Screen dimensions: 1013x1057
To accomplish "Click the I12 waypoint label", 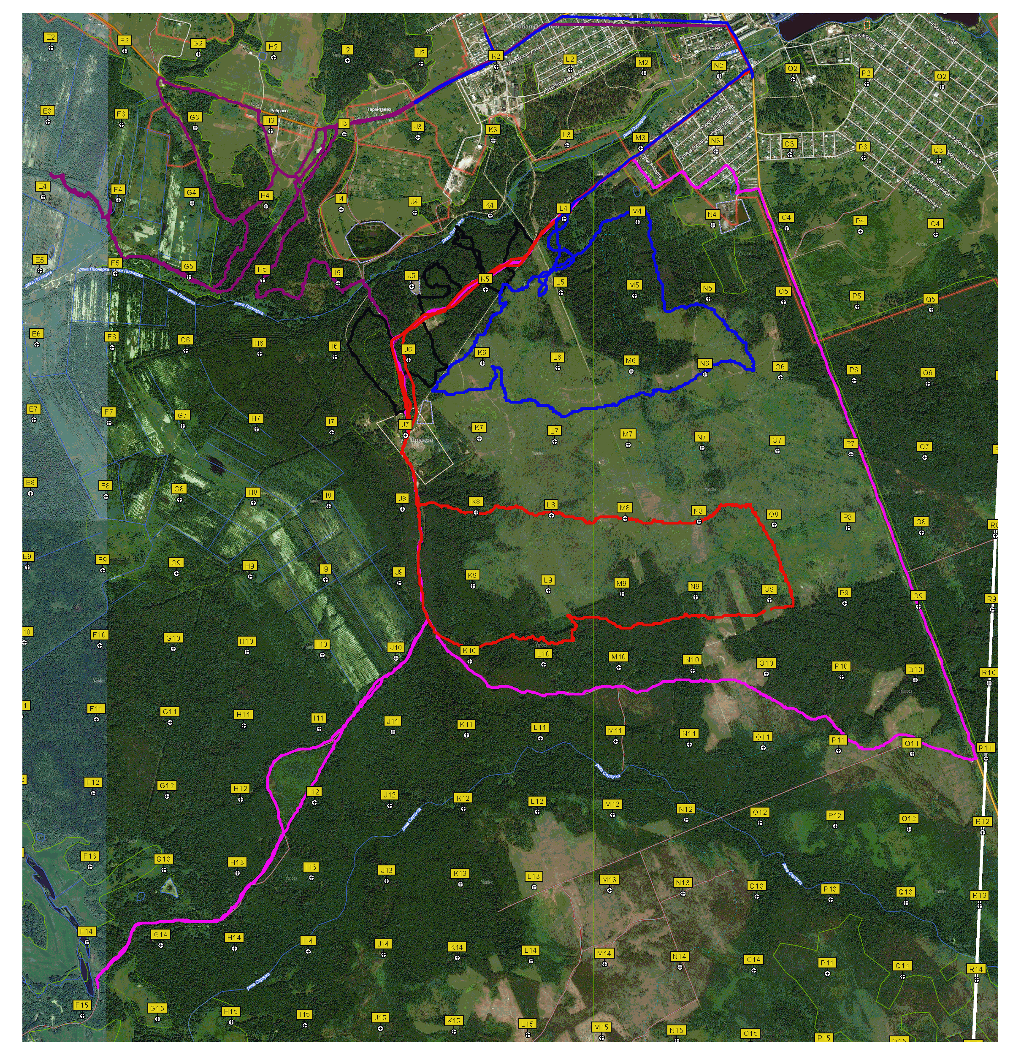I will 314,791.
